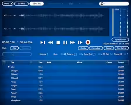Click the DSDIFF STEREO 1 bit 5.6 MHz status text
The height and width of the screenshot is (105, 131).
click(x=116, y=44)
